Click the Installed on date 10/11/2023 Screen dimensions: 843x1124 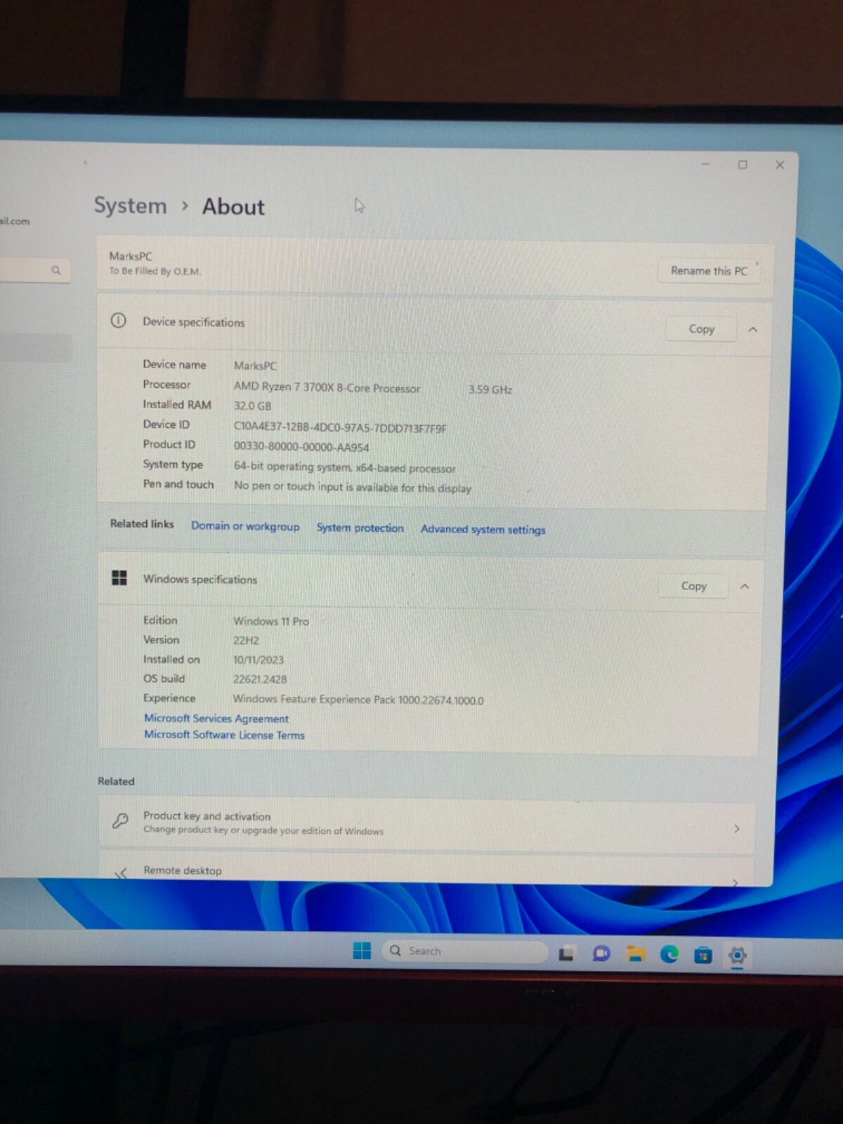pos(259,660)
